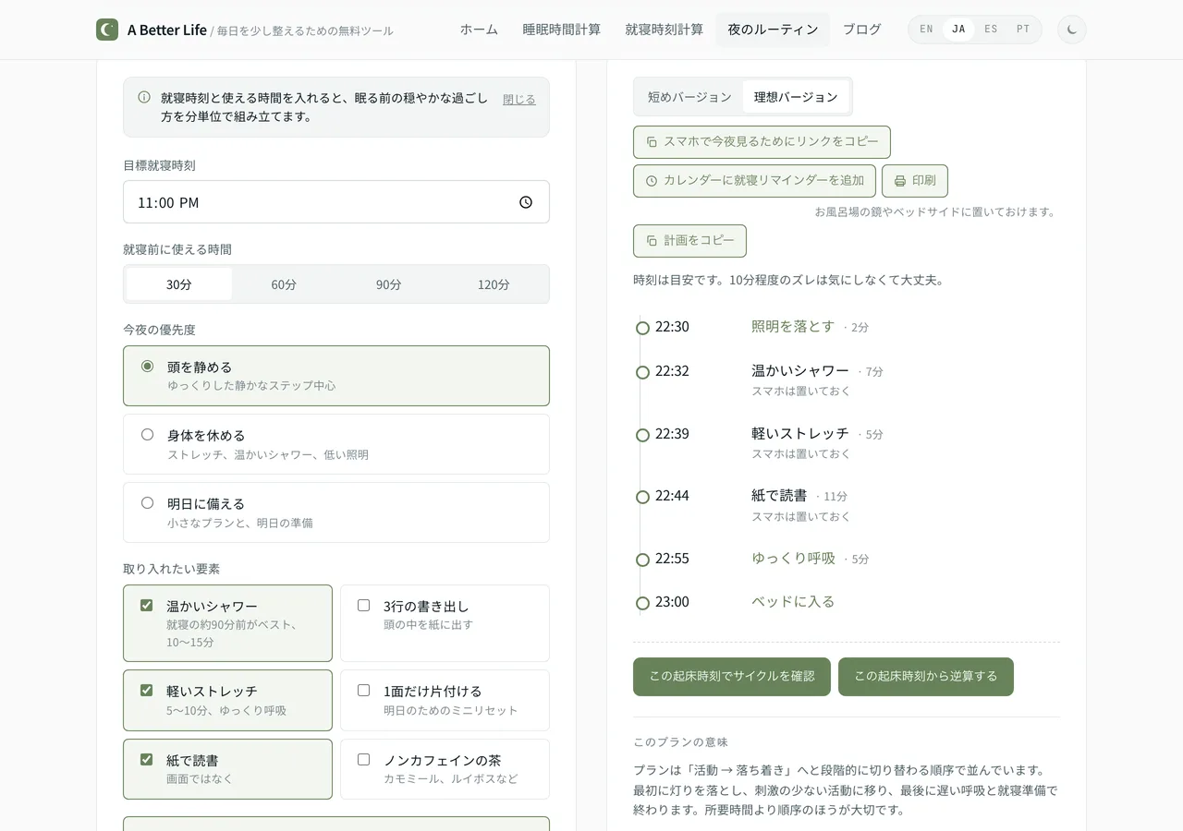This screenshot has width=1183, height=831.
Task: Switch language to EN
Action: [926, 30]
